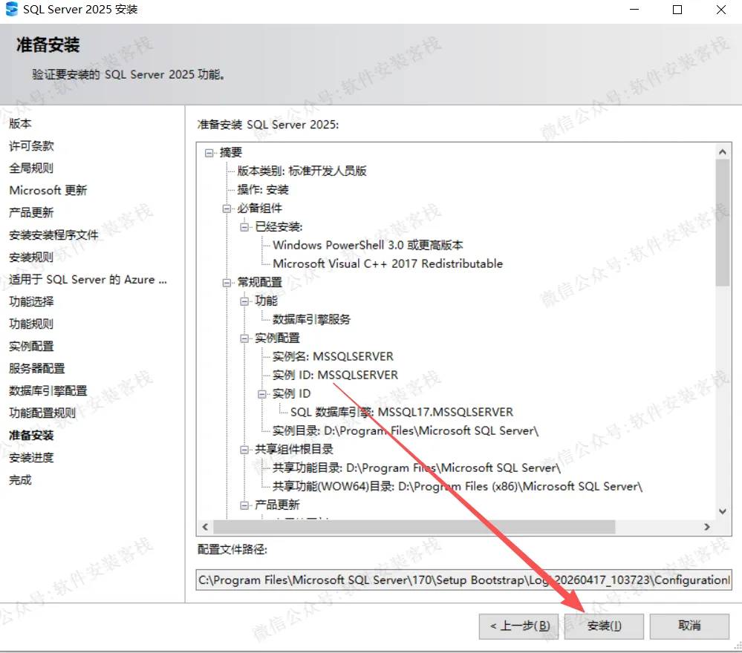Select 实例目录 D:\Program Files row

[406, 431]
